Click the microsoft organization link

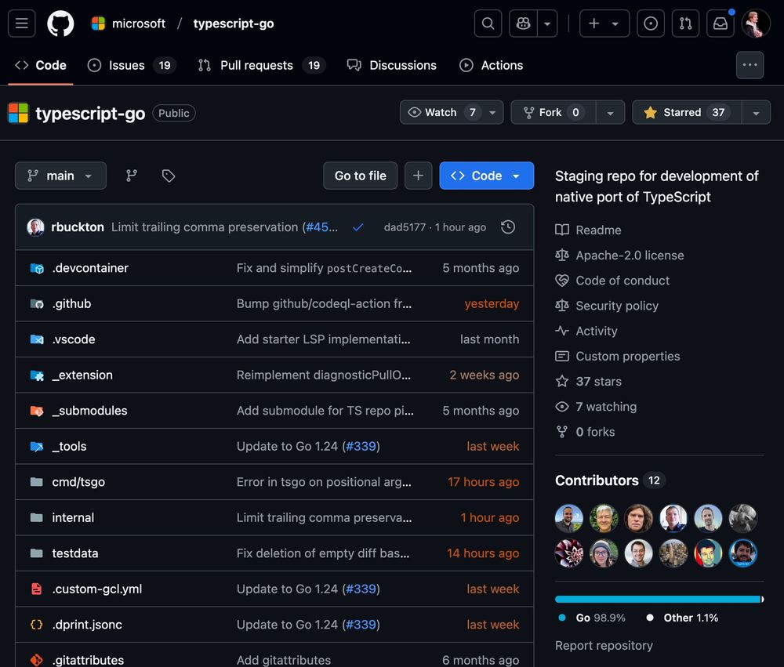click(x=139, y=24)
